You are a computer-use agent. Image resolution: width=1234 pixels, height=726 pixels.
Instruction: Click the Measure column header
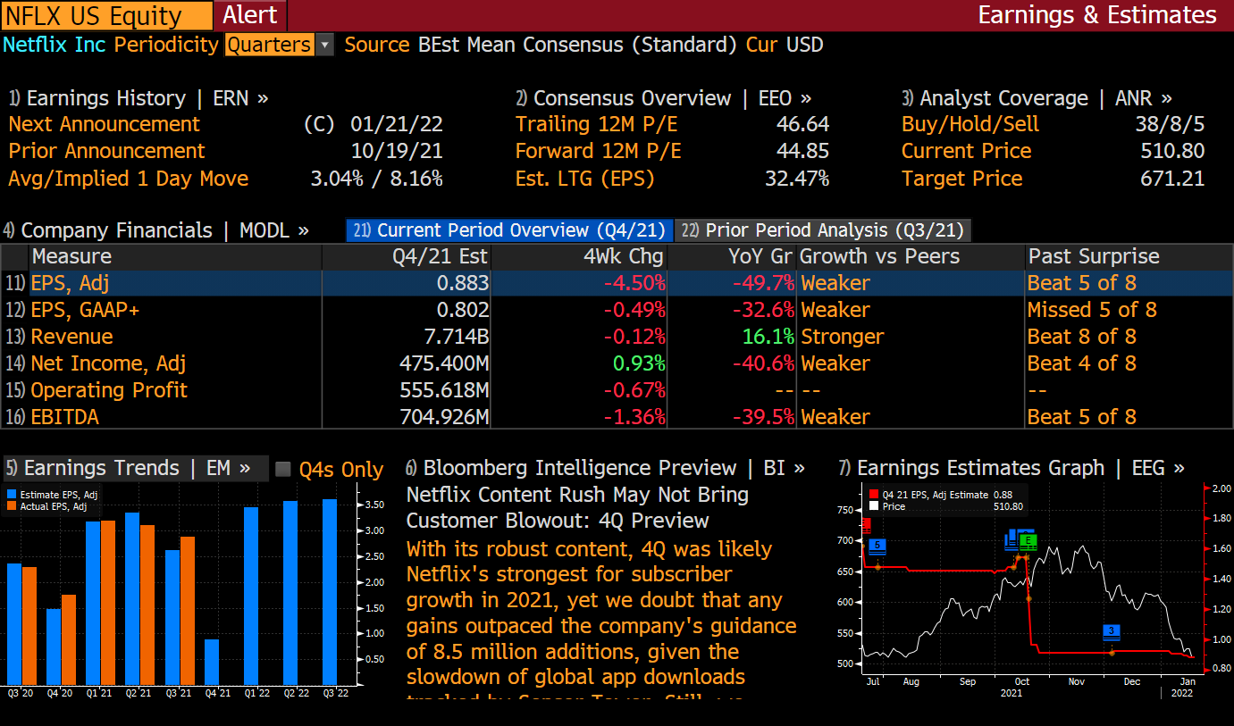click(175, 257)
